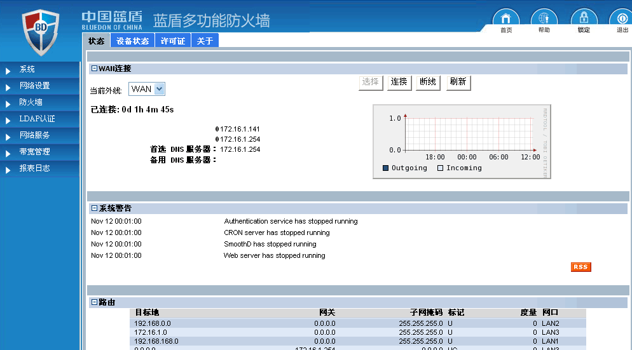Click the Logout (退出) power icon
Image resolution: width=632 pixels, height=350 pixels.
[x=622, y=18]
